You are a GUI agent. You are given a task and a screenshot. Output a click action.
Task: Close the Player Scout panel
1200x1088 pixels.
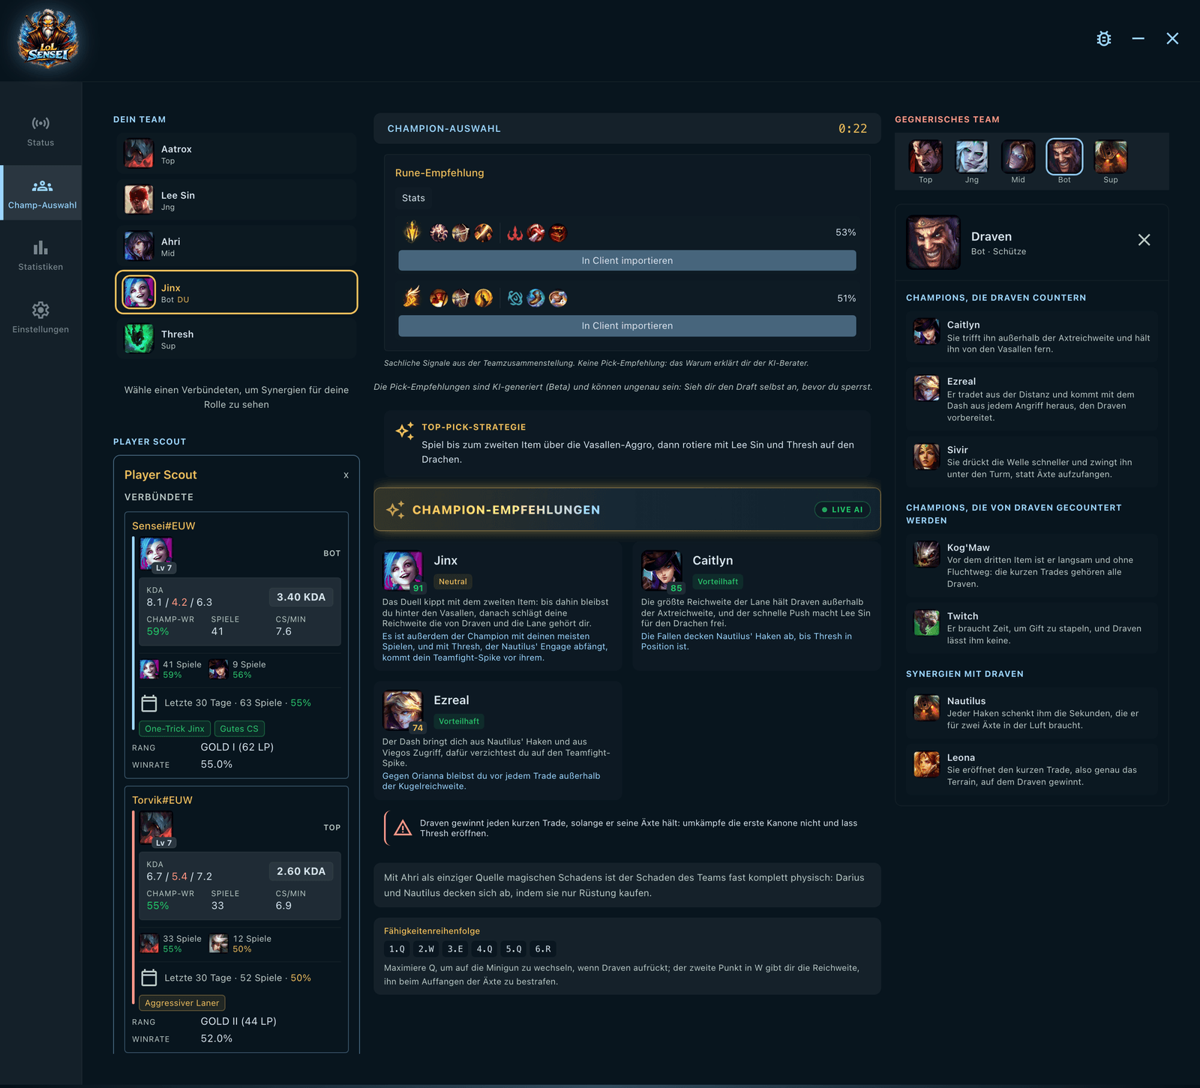(x=346, y=475)
